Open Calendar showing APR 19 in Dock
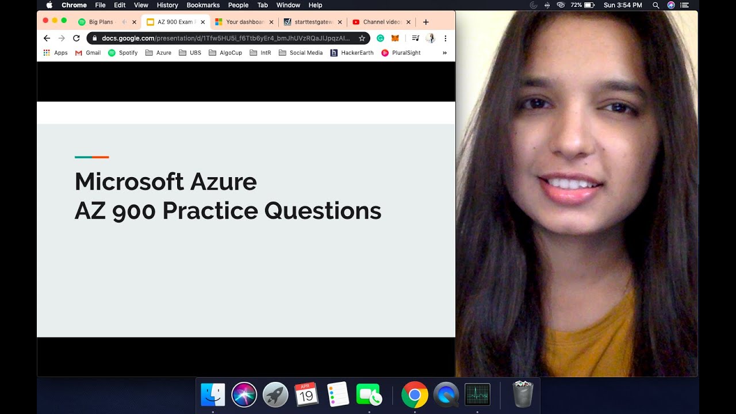The image size is (736, 414). tap(306, 395)
